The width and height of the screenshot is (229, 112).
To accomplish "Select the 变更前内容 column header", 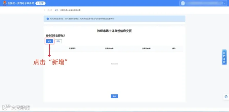I will coord(109,49).
